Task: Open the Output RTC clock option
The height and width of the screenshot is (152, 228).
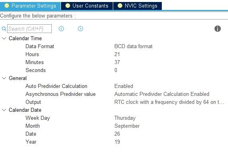Action: [x=169, y=102]
